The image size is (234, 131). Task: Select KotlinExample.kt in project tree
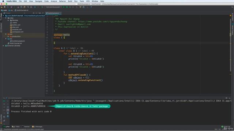pos(18,41)
